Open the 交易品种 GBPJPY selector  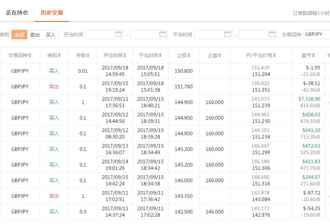[x=316, y=35]
